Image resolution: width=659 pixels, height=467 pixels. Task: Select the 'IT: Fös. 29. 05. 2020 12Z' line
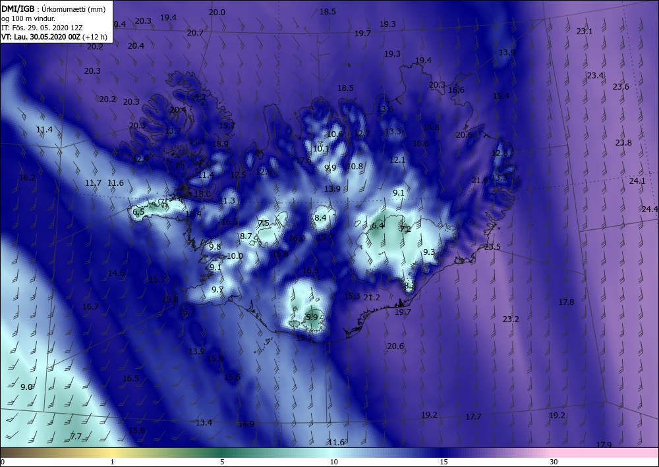click(x=42, y=28)
